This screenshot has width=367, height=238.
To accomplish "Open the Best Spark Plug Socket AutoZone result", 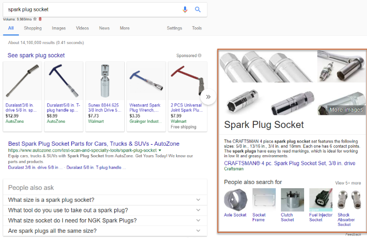I will pyautogui.click(x=94, y=144).
